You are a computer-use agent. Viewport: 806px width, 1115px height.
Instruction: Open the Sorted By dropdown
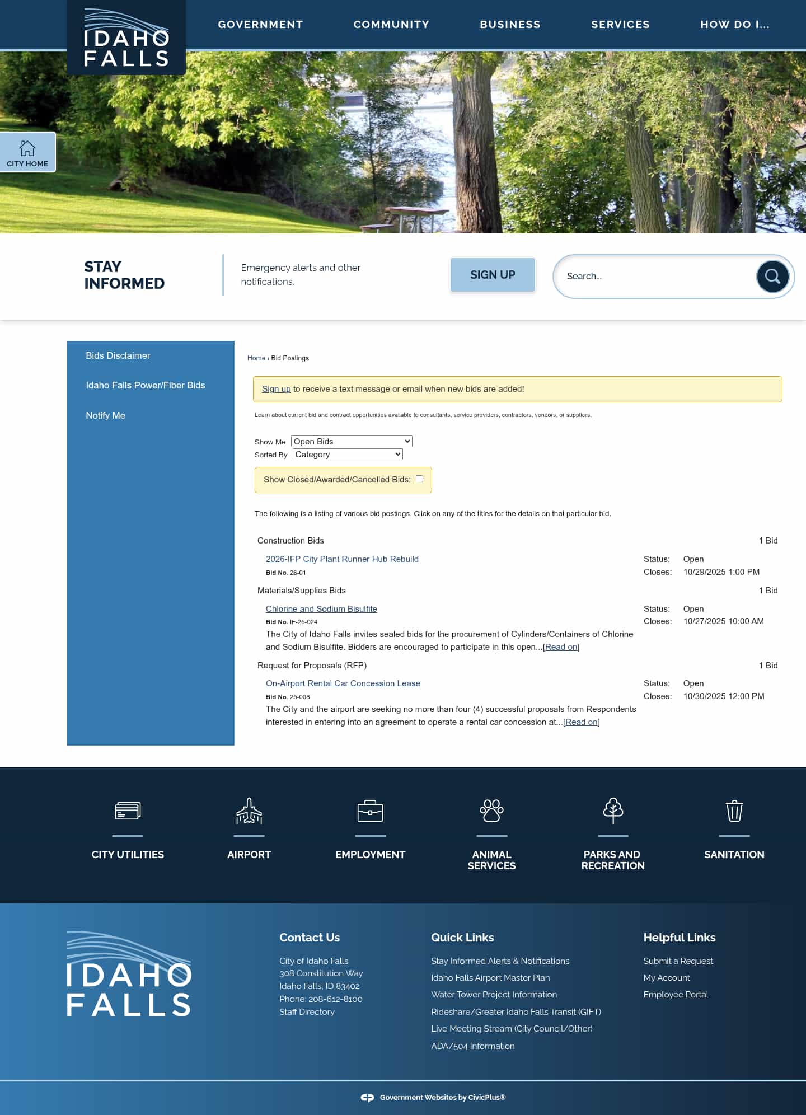(x=348, y=455)
